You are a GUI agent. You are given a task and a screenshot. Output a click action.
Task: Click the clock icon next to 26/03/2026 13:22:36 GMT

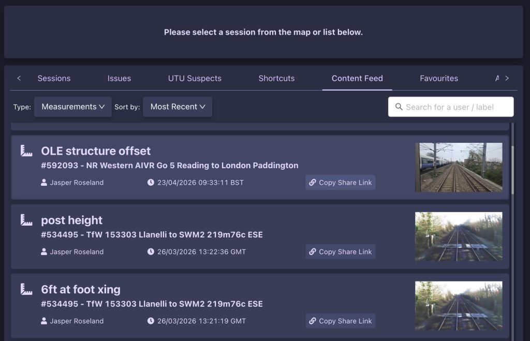pyautogui.click(x=151, y=252)
